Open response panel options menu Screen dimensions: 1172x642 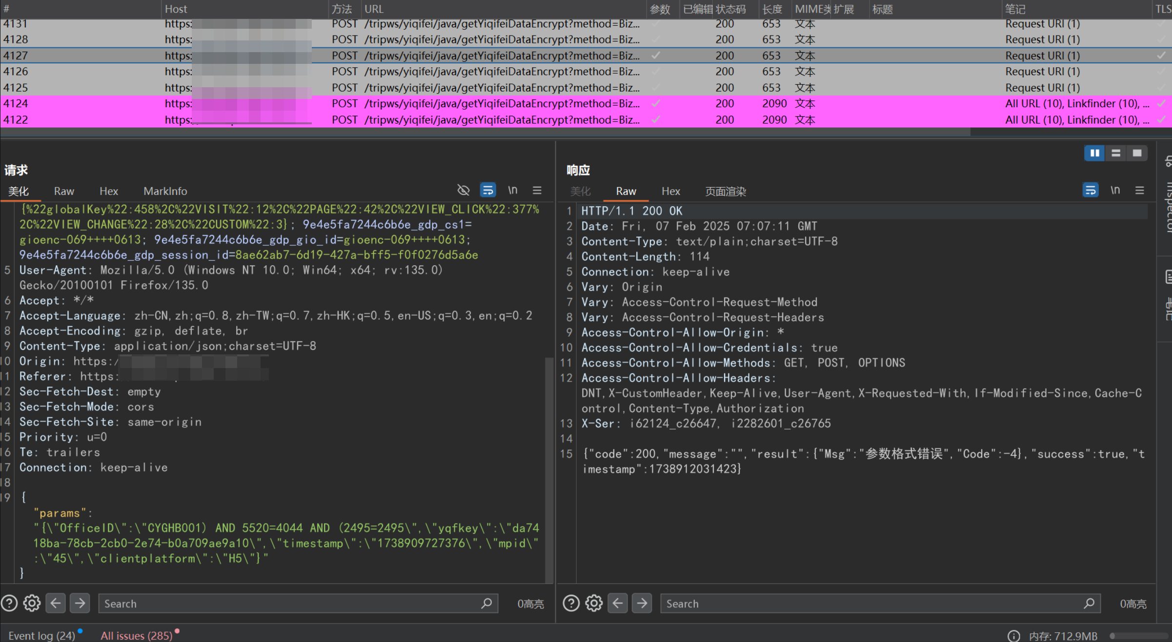(1139, 190)
